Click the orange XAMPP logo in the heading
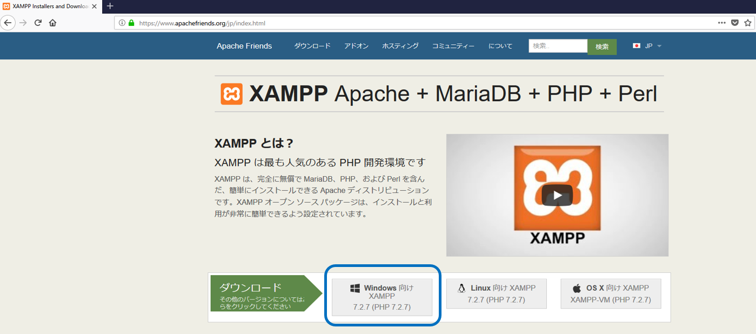 (232, 94)
